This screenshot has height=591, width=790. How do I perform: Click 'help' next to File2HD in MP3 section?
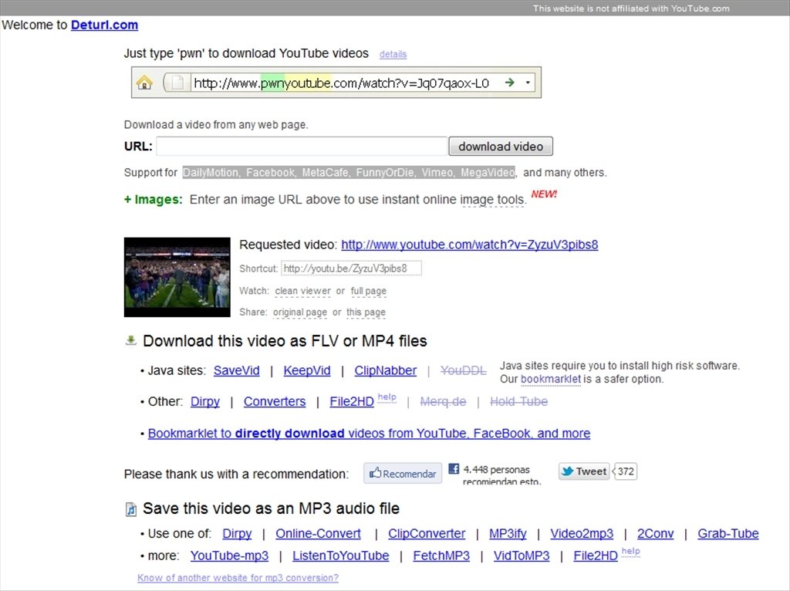click(631, 551)
